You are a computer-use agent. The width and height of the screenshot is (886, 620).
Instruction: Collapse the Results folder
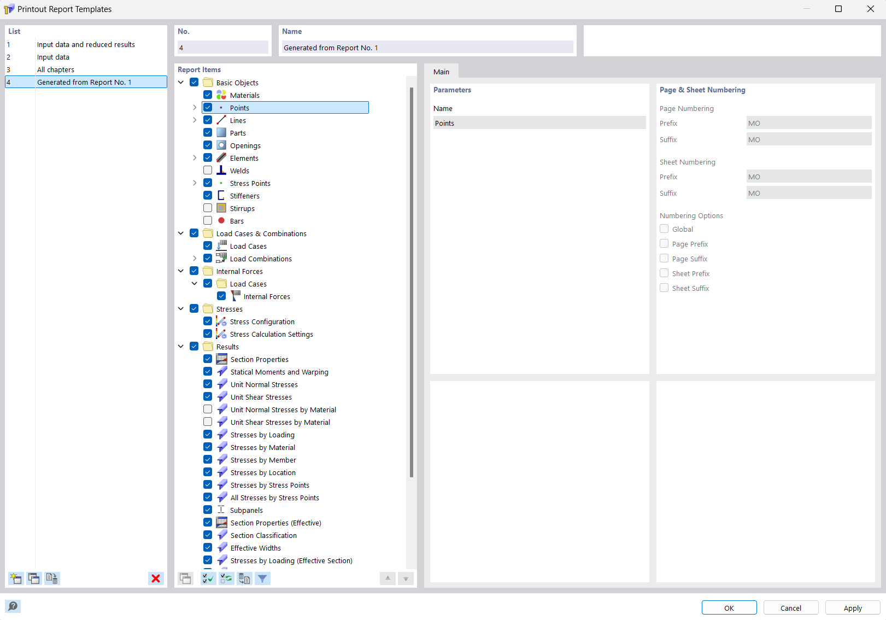181,347
